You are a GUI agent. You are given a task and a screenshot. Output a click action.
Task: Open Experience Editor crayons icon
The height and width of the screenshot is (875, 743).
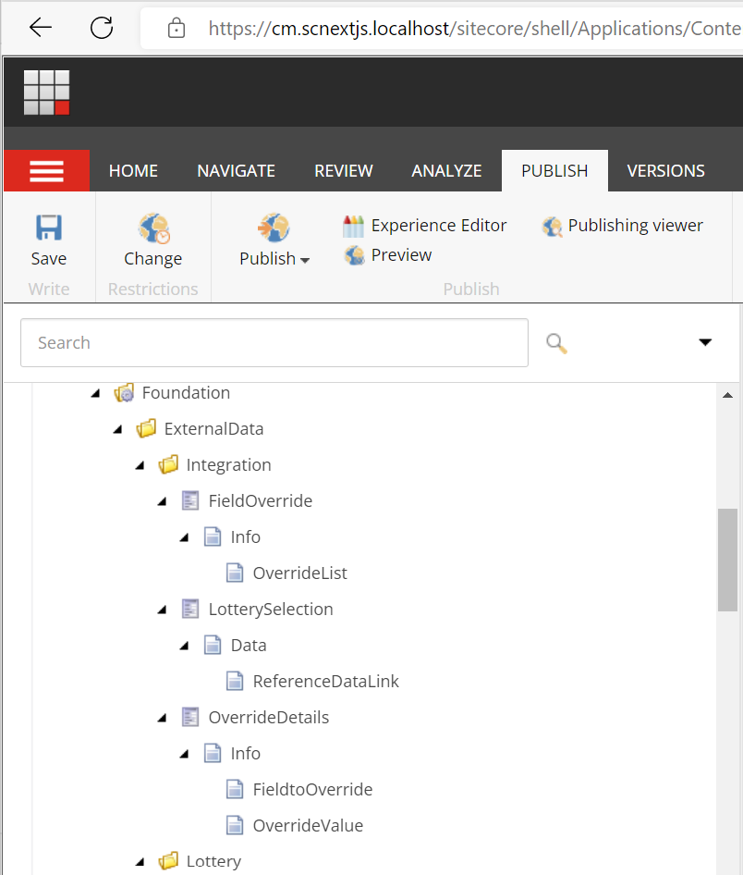353,226
